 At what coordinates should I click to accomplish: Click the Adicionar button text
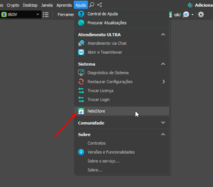click(x=204, y=5)
